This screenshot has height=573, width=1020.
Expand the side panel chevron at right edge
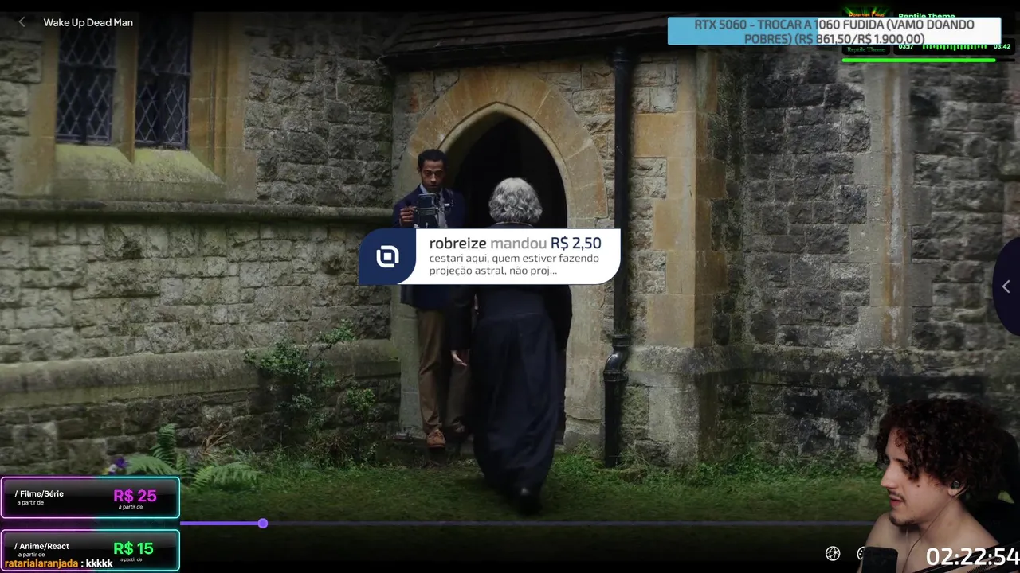(1006, 286)
